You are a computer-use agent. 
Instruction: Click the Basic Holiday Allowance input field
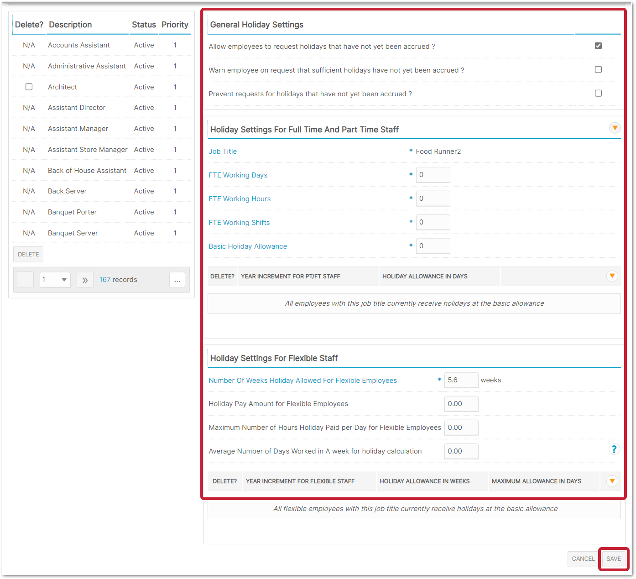(433, 246)
